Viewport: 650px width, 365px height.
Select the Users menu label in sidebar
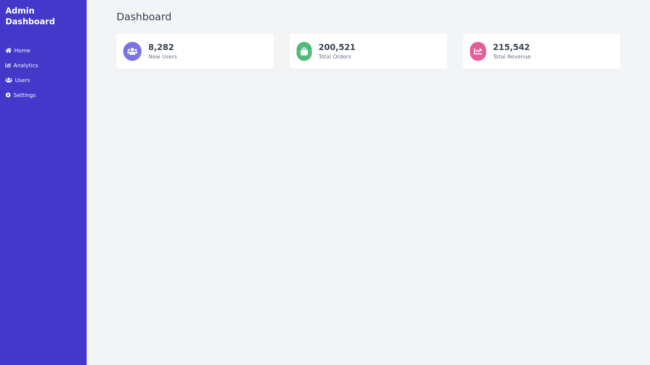coord(22,80)
